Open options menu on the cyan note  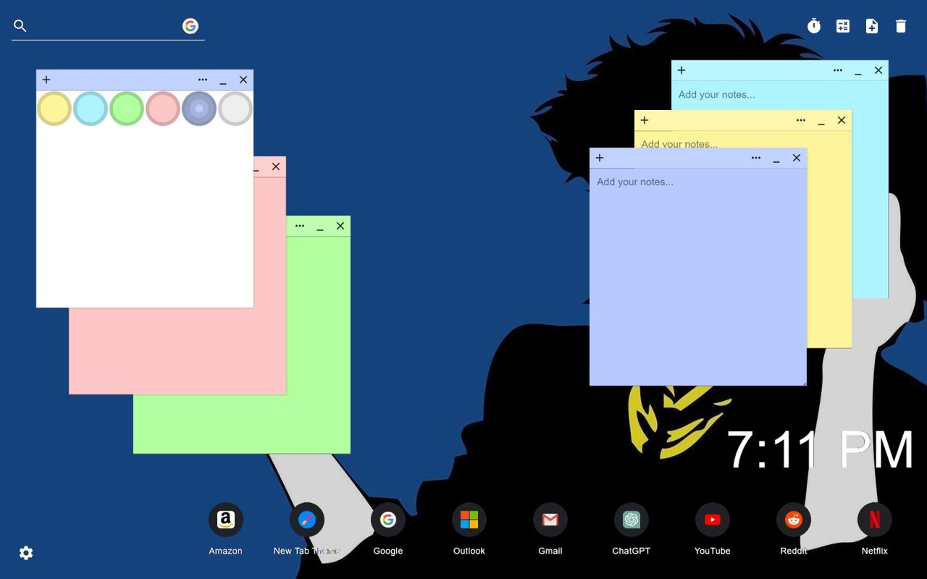(838, 70)
